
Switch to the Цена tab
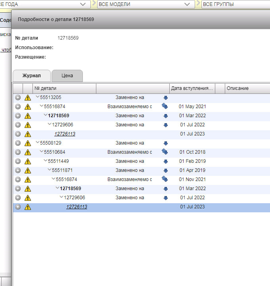pos(67,76)
